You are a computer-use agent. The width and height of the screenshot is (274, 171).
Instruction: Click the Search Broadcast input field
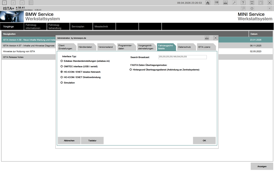click(x=182, y=57)
